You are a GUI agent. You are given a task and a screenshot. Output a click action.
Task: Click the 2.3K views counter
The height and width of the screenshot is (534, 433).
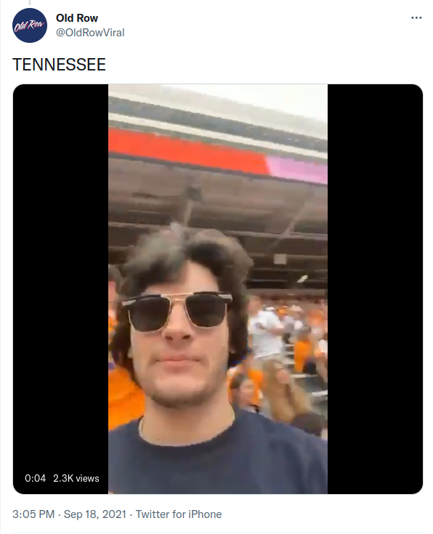[x=76, y=478]
